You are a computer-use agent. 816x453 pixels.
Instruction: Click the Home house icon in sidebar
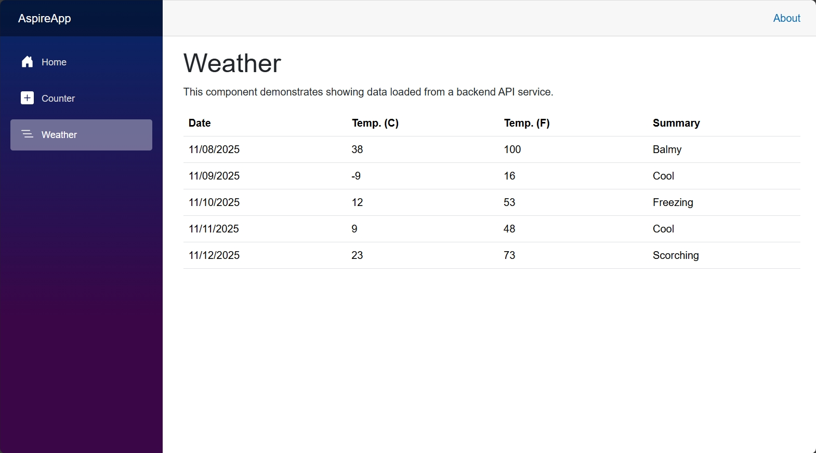(28, 62)
